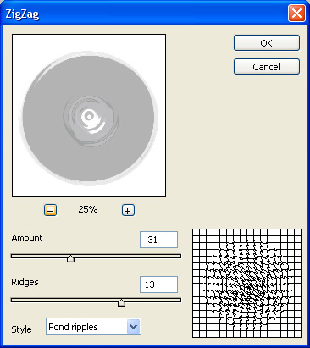Confirm the filter with OK
This screenshot has width=310, height=348.
(x=267, y=43)
